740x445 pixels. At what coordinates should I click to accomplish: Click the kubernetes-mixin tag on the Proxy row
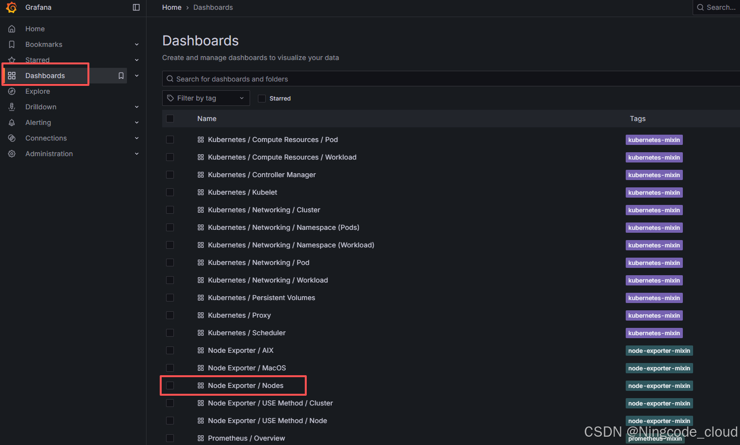click(x=654, y=316)
